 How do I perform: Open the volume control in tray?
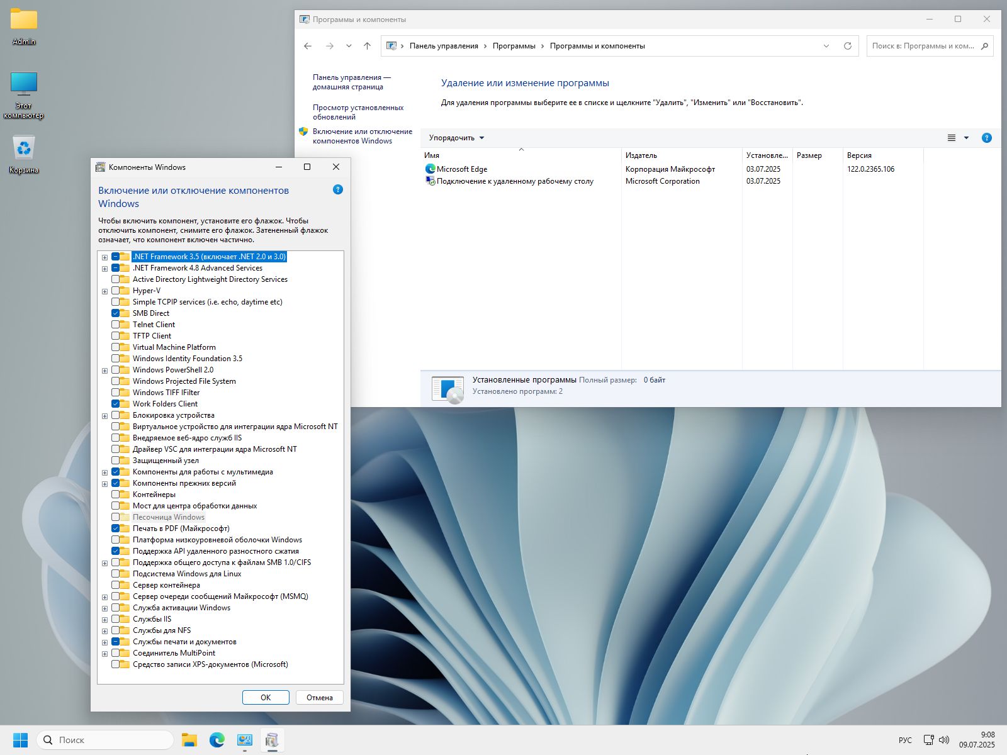pyautogui.click(x=943, y=740)
